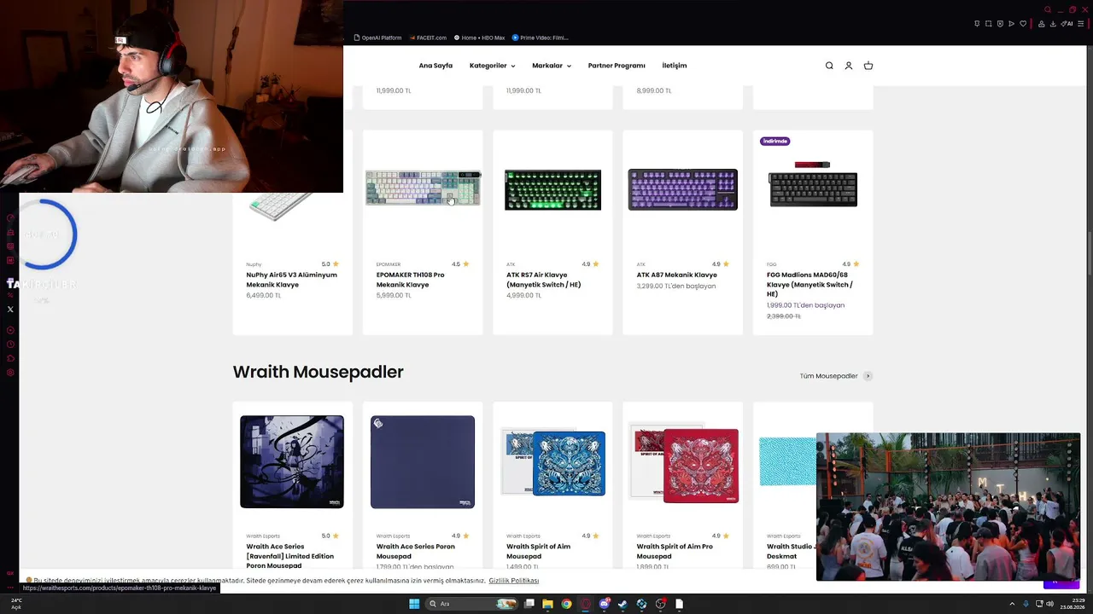Open the browser easy setup menu icon

(1081, 24)
